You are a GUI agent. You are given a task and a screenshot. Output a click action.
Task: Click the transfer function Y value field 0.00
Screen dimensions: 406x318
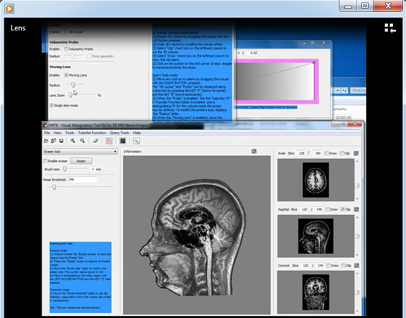tap(253, 53)
